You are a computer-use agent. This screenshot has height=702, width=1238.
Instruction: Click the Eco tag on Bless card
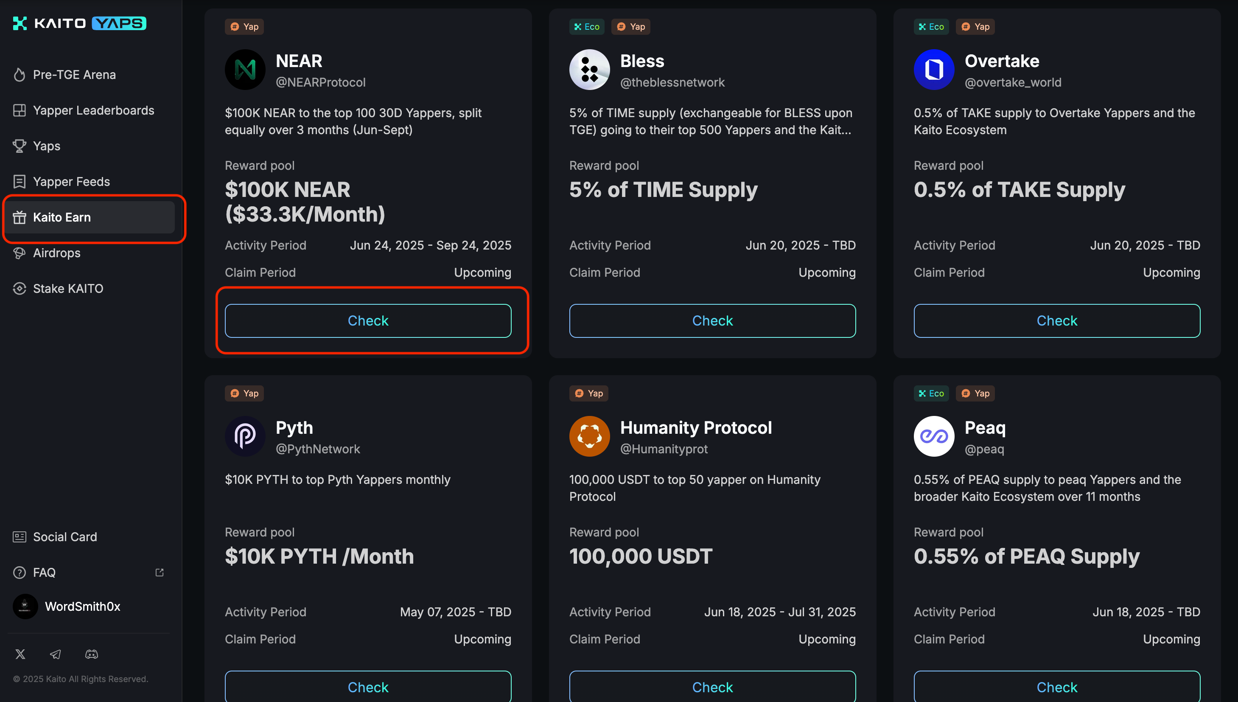coord(586,26)
